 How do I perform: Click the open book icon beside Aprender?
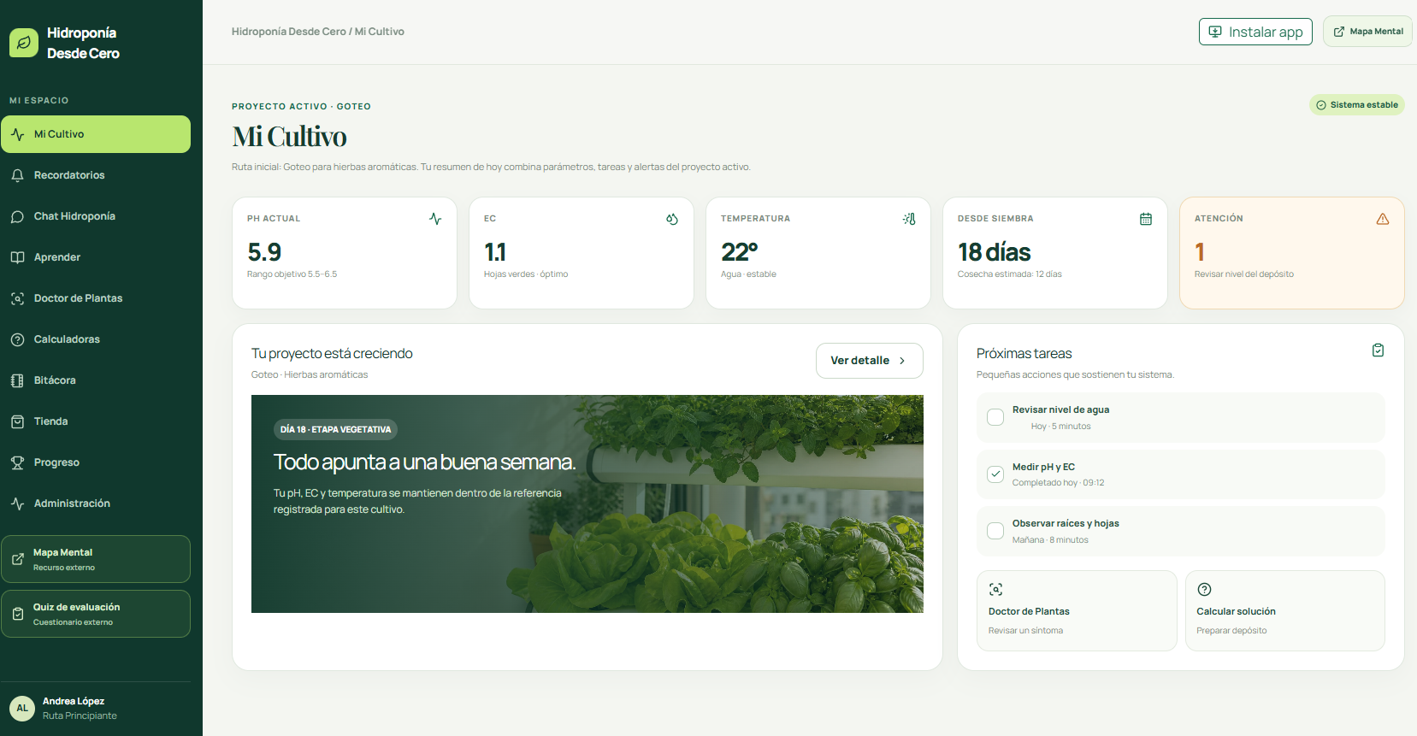pos(17,257)
